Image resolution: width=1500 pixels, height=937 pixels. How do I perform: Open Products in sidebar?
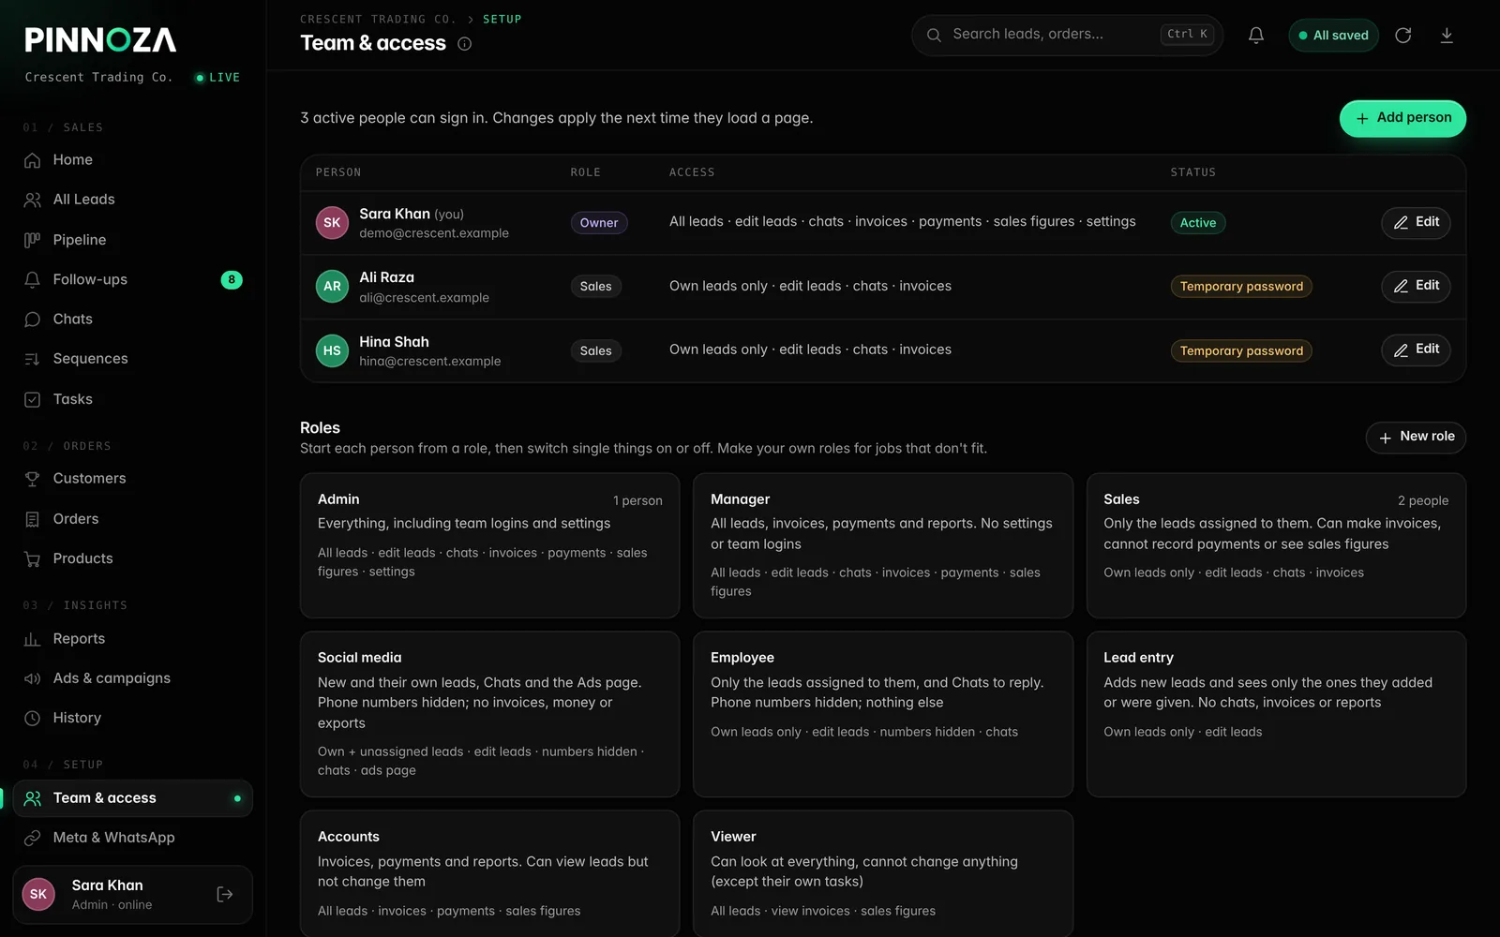point(132,558)
